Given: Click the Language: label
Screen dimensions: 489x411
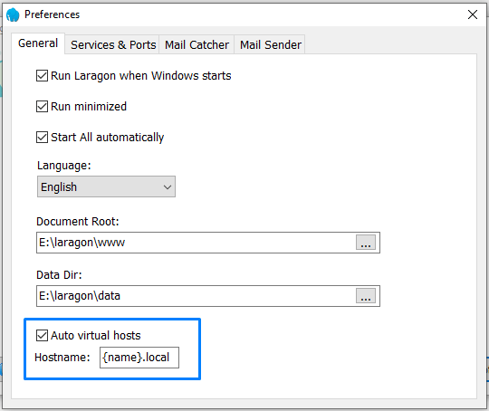Looking at the screenshot, I should click(64, 166).
